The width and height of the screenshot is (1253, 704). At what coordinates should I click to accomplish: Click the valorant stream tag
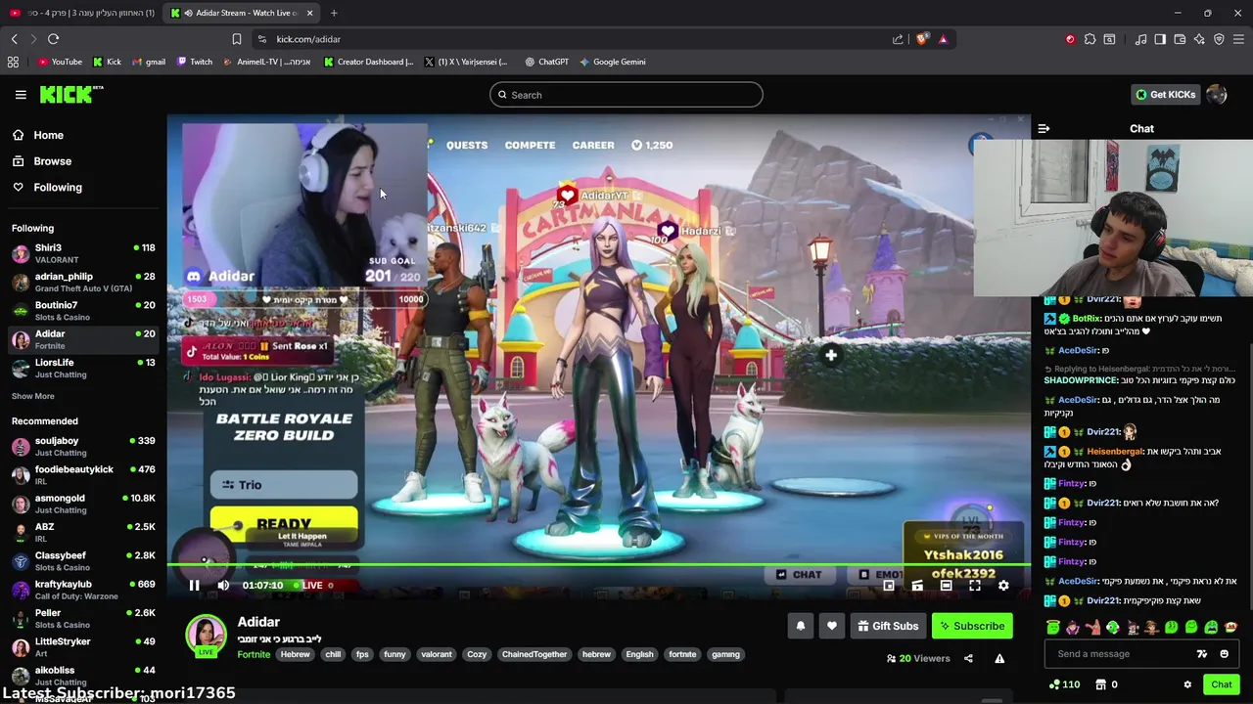pyautogui.click(x=437, y=654)
